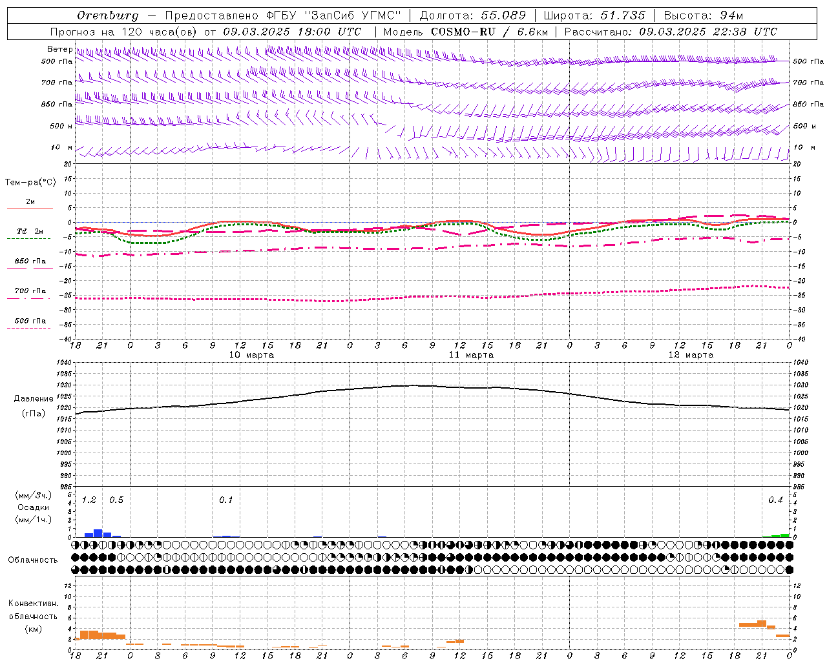Screen dimensions: 827x661
Task: Click the '0.5' precipitation total value
Action: pos(116,500)
